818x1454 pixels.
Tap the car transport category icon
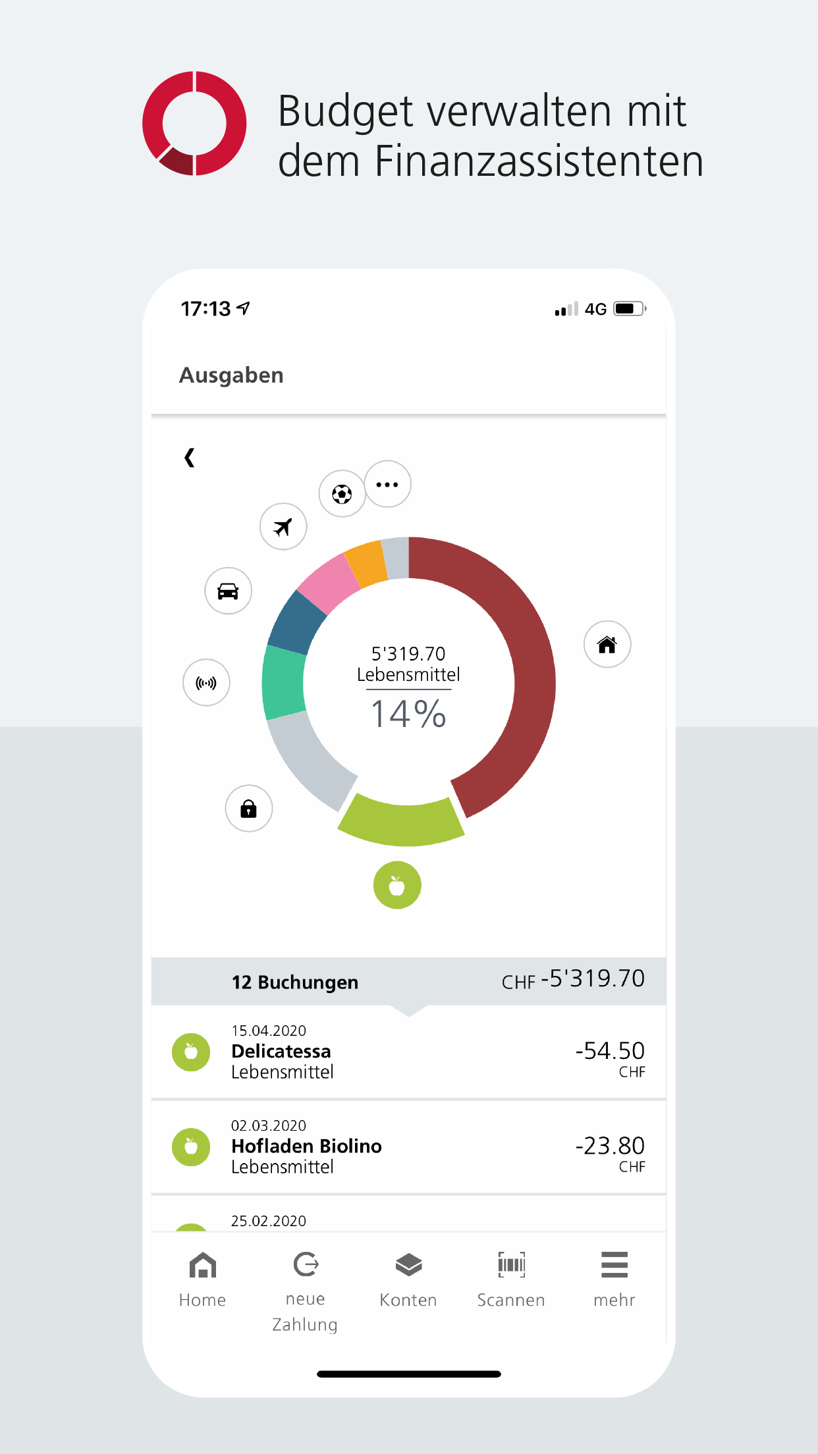click(x=228, y=591)
